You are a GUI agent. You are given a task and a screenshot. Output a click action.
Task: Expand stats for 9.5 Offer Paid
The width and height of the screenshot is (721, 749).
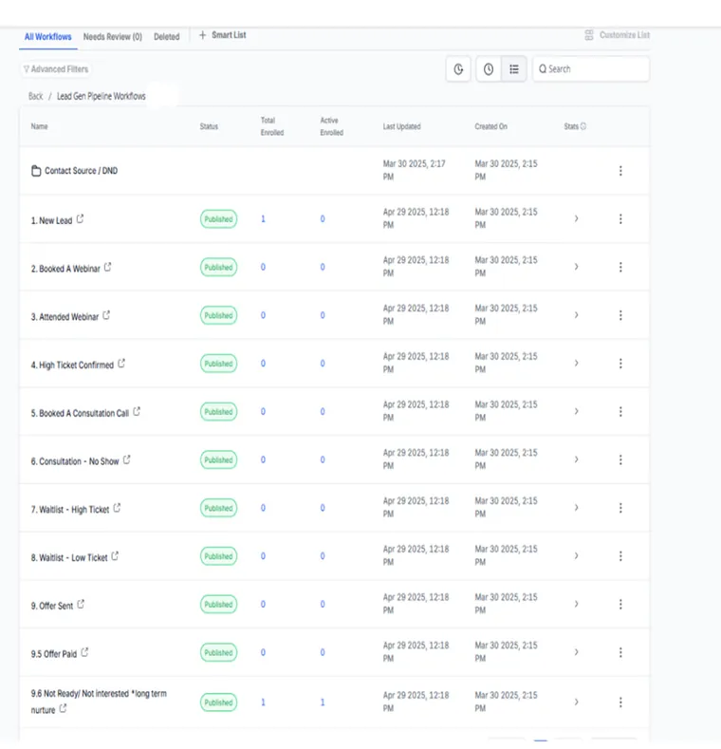point(576,652)
